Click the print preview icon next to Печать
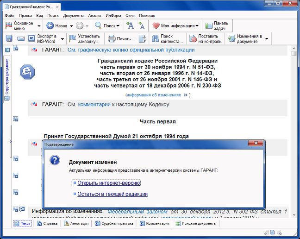 click(x=143, y=38)
